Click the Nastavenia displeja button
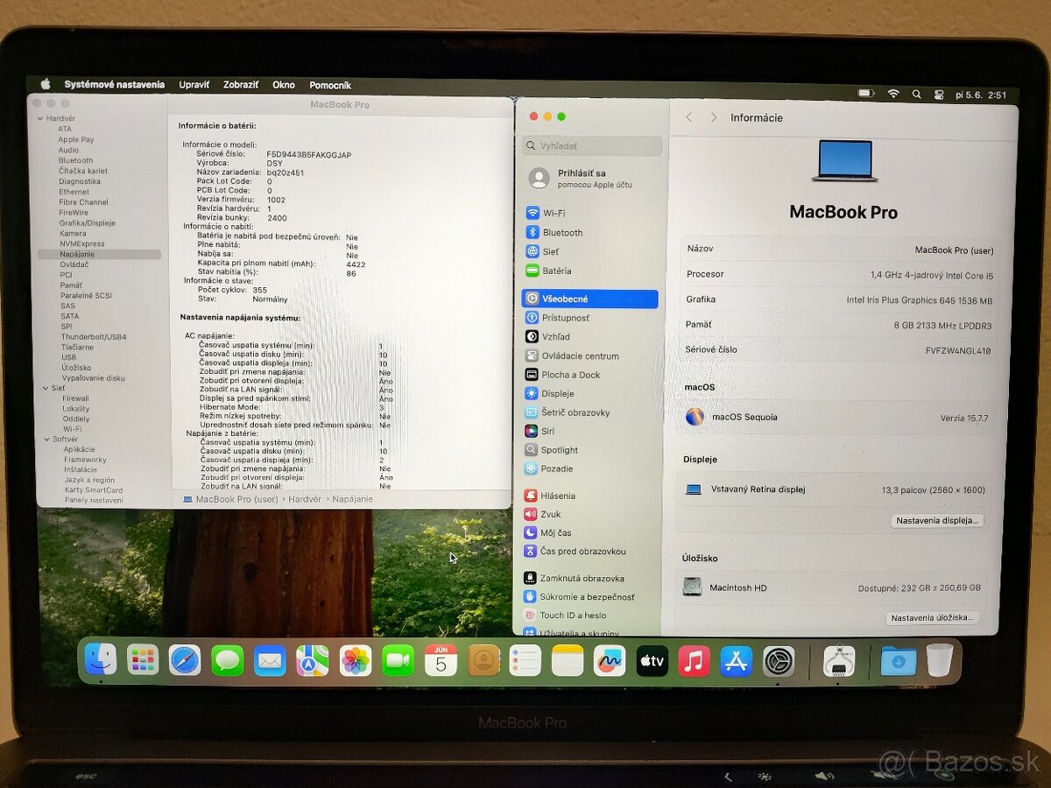The image size is (1051, 788). click(x=936, y=520)
